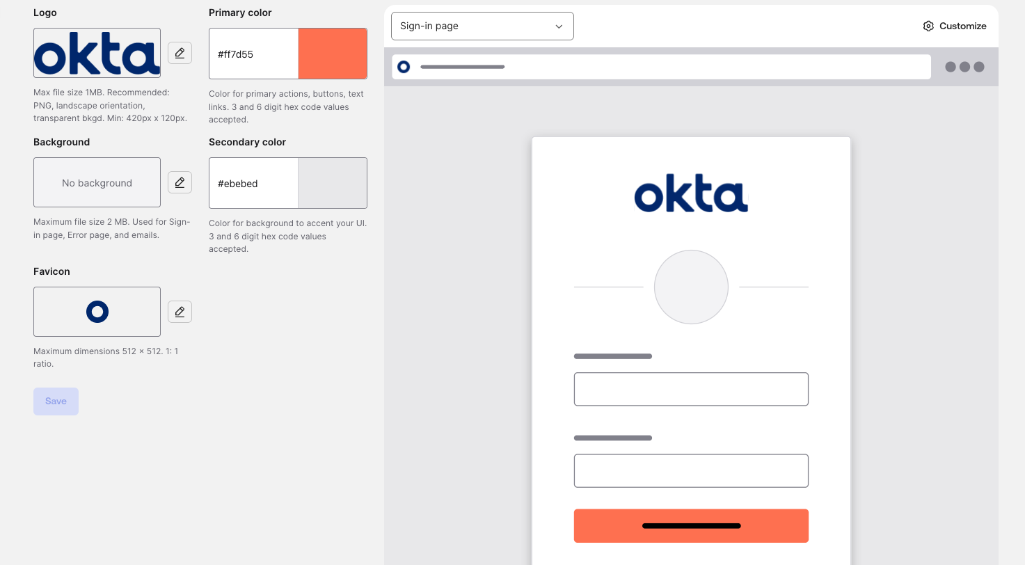1025x565 pixels.
Task: Focus the Secondary color hex field #ebebed
Action: click(x=253, y=183)
